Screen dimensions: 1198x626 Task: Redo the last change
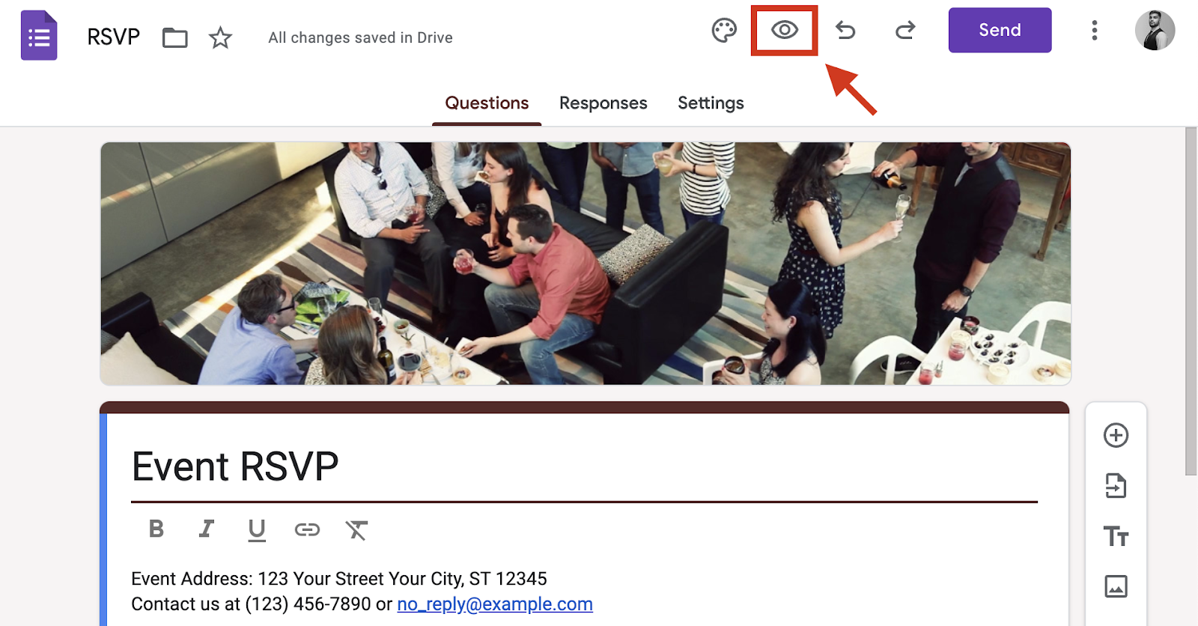click(x=905, y=31)
